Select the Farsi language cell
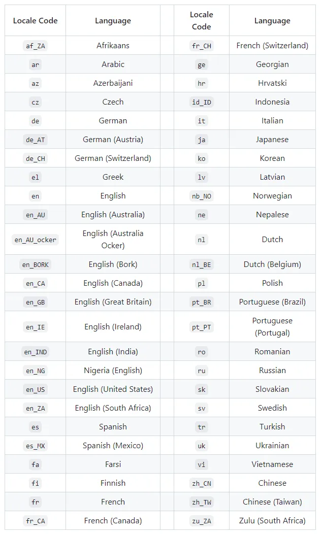Viewport: 324px width, 535px height. pos(113,464)
